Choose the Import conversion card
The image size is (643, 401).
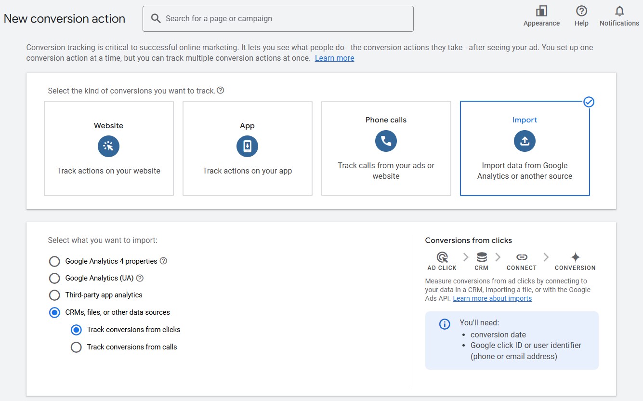[525, 148]
